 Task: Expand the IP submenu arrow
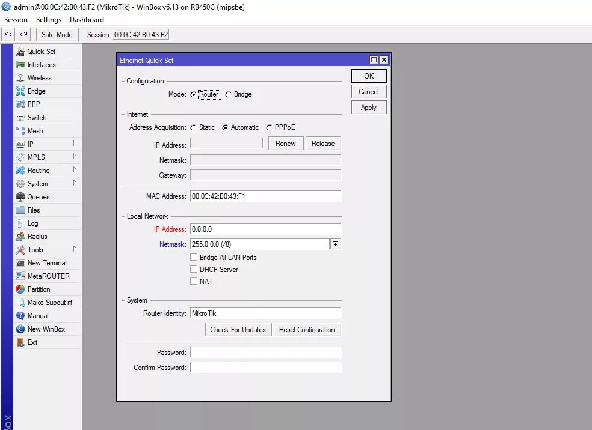75,143
